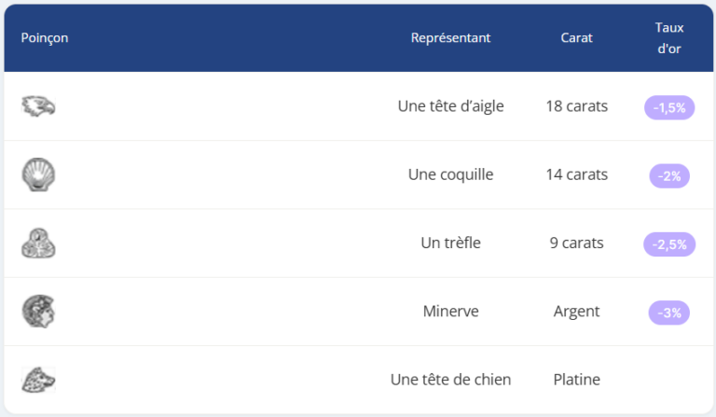
Task: Click the clover hallmark icon
Action: coord(38,243)
